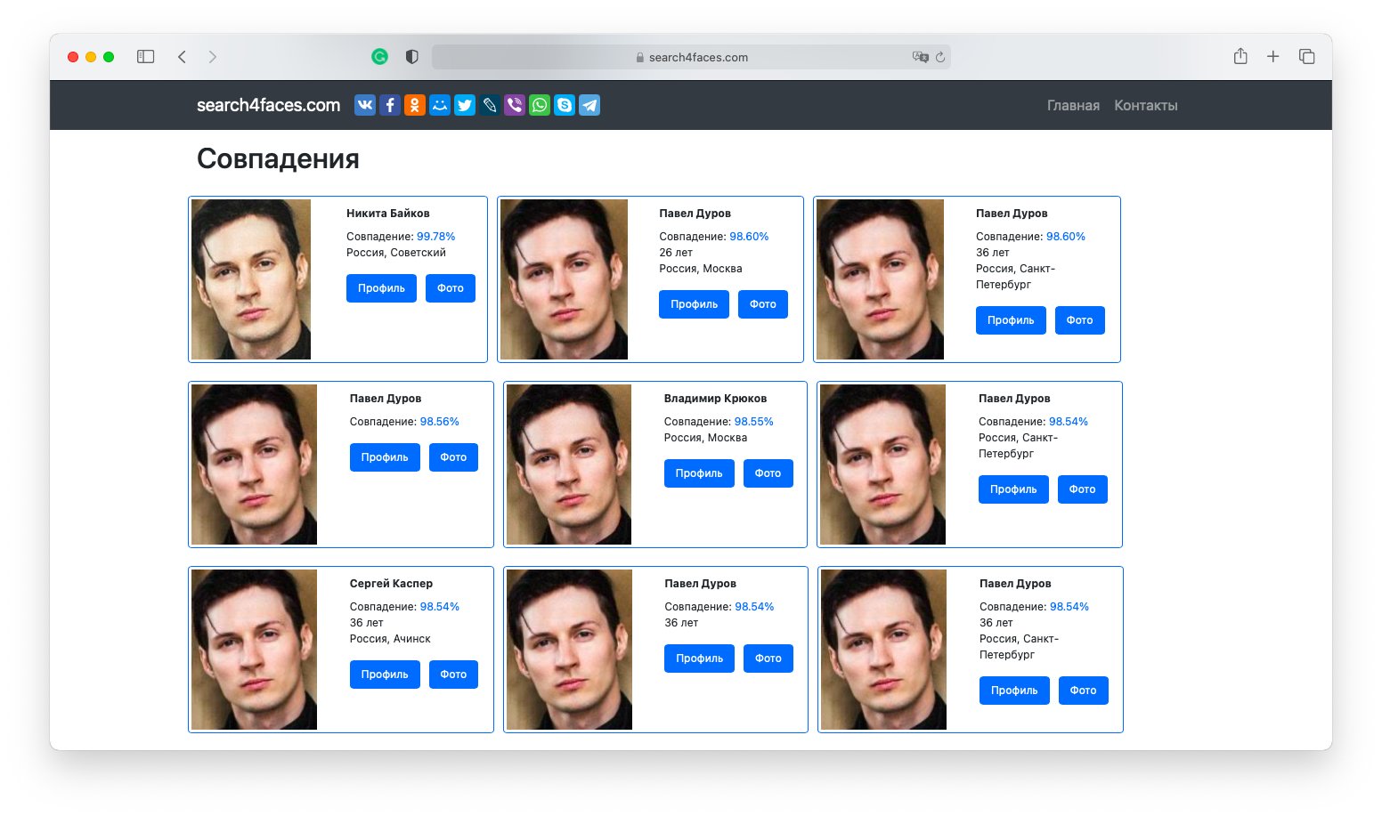The width and height of the screenshot is (1382, 816).
Task: Click the photo thumbnail of Сергей Каспер
Action: 253,650
